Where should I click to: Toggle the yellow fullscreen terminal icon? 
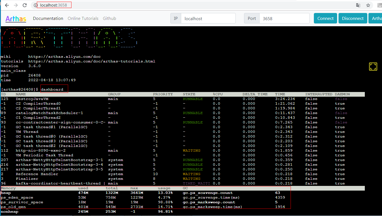tap(373, 67)
